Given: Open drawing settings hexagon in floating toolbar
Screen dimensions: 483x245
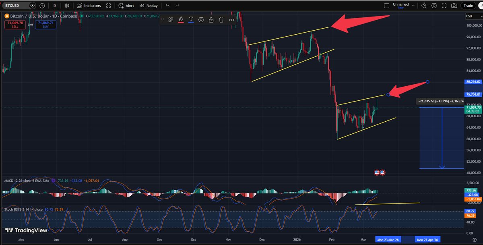Looking at the screenshot, I should click(201, 19).
